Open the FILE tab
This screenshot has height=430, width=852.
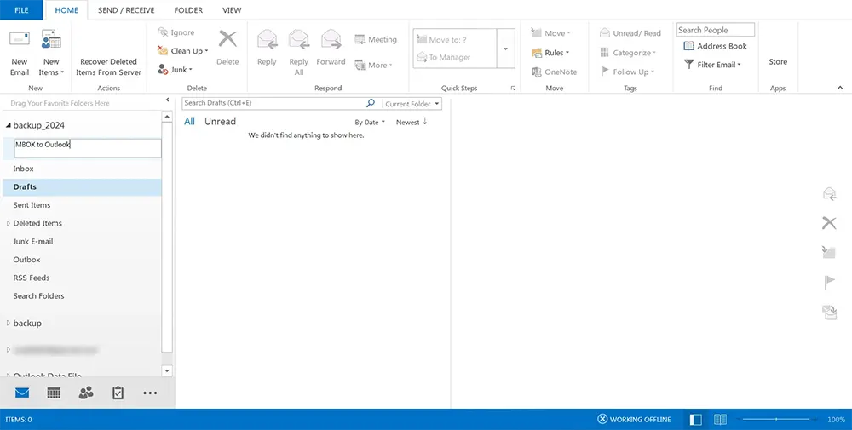pos(21,9)
